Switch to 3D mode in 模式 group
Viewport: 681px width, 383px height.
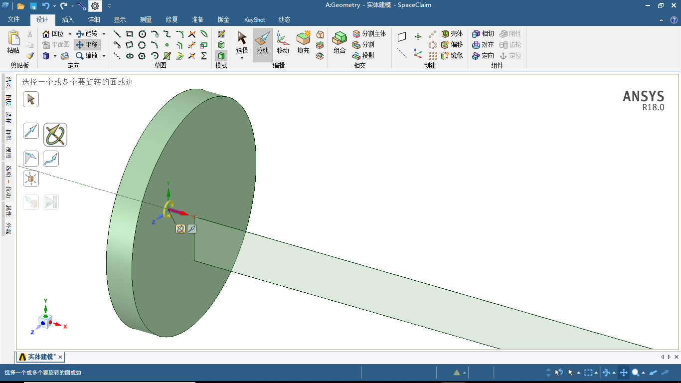(x=221, y=55)
